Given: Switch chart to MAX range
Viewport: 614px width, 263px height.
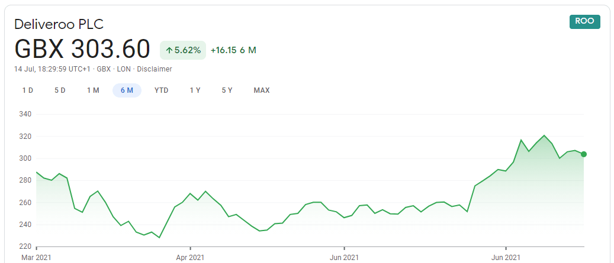Looking at the screenshot, I should [x=262, y=90].
